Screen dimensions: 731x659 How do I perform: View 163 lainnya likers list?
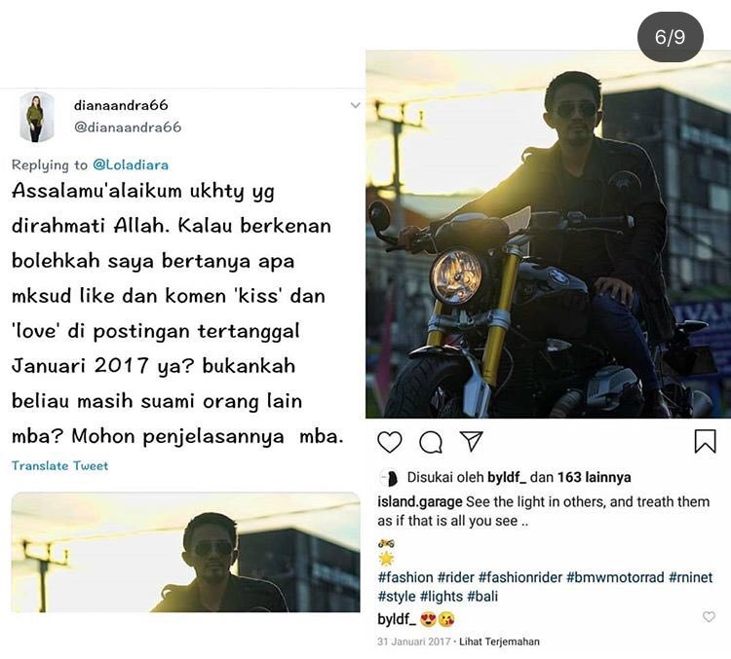tap(595, 477)
